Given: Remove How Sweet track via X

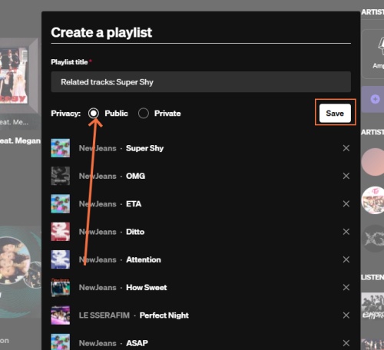Looking at the screenshot, I should tap(346, 288).
